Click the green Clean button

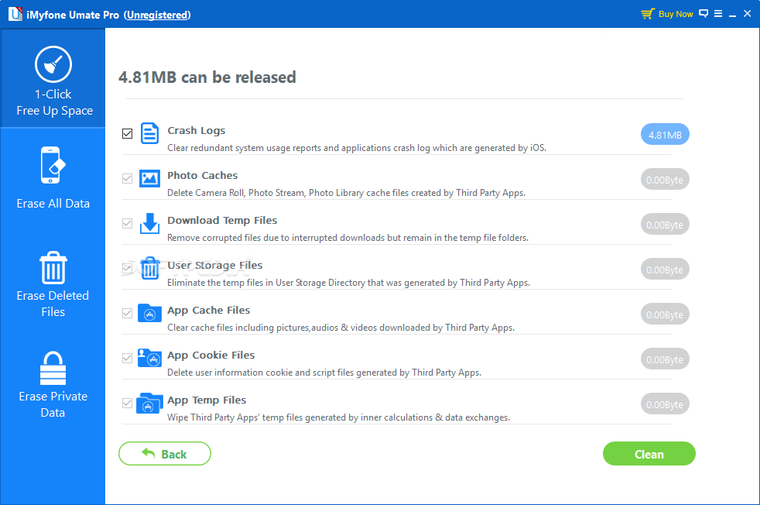point(649,454)
